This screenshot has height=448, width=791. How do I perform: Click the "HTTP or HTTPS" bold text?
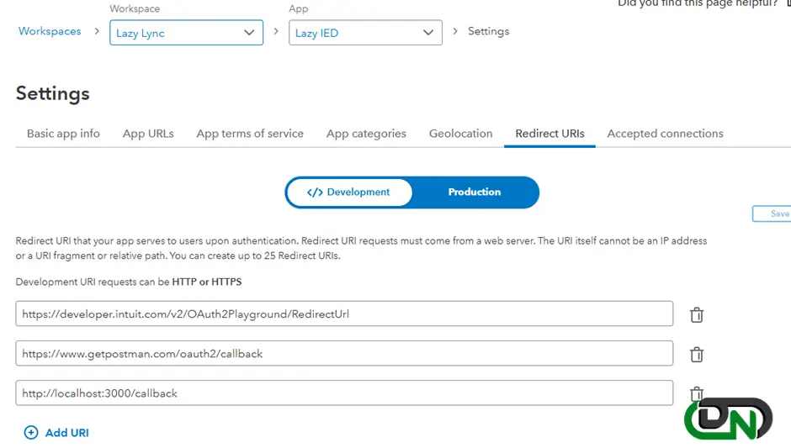(x=207, y=282)
